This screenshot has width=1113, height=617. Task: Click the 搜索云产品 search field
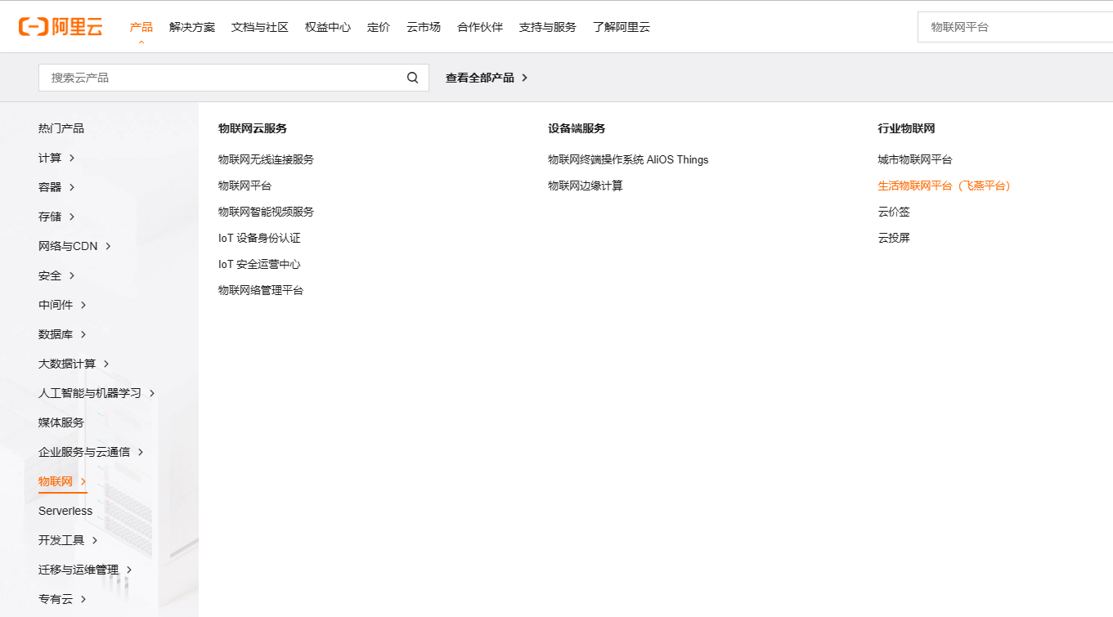(x=234, y=78)
